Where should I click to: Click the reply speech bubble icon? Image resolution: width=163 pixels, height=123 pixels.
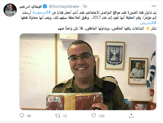(22, 116)
